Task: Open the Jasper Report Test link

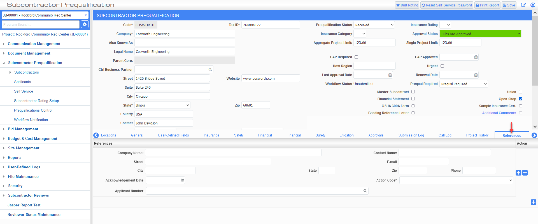Action: point(24,205)
